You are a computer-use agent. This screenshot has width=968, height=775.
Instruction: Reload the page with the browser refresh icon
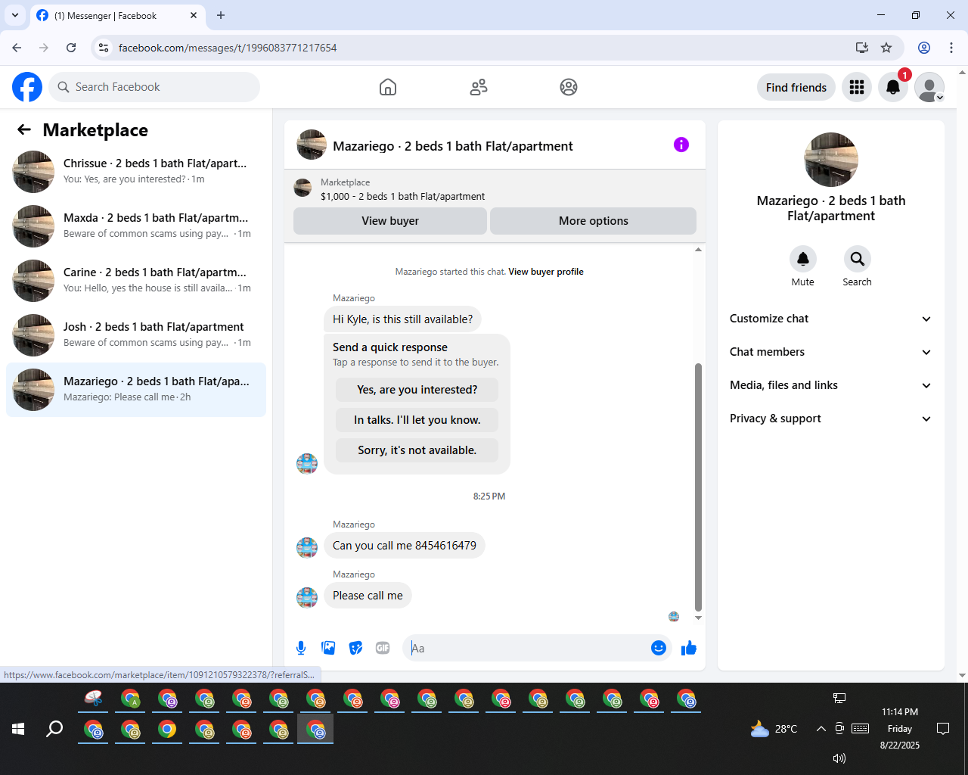pyautogui.click(x=71, y=48)
